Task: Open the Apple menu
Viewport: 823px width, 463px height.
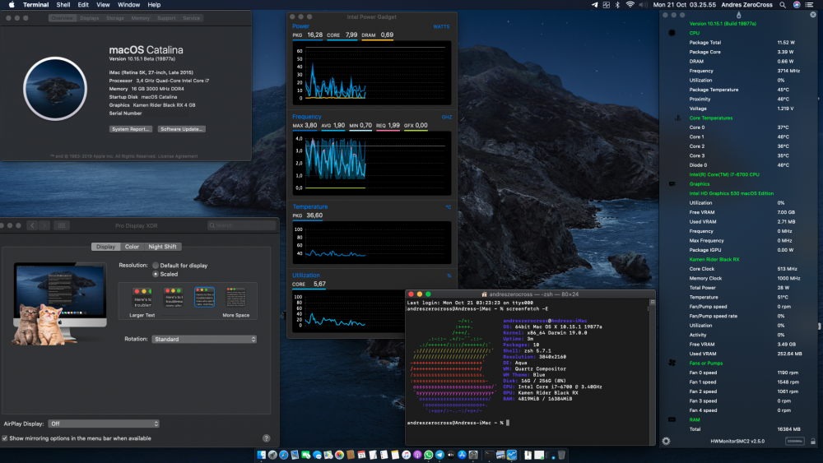Action: pos(12,5)
